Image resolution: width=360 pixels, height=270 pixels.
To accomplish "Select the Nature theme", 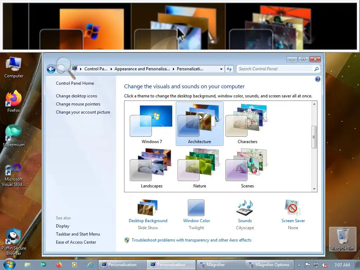I will tap(200, 168).
